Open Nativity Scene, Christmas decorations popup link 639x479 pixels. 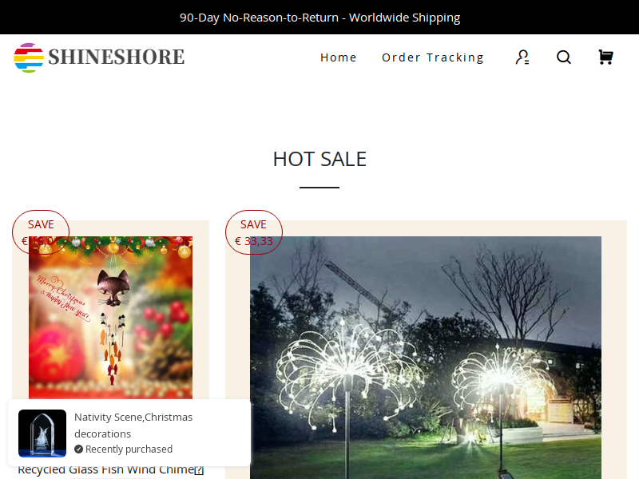(x=133, y=426)
